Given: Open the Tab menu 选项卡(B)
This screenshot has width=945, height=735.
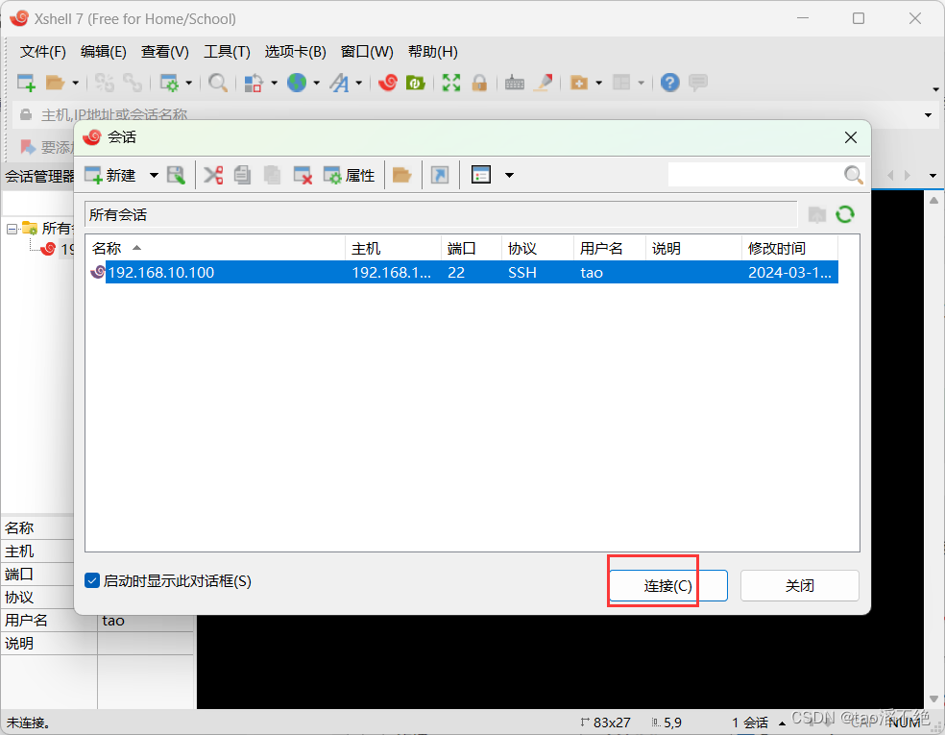Looking at the screenshot, I should pos(296,52).
